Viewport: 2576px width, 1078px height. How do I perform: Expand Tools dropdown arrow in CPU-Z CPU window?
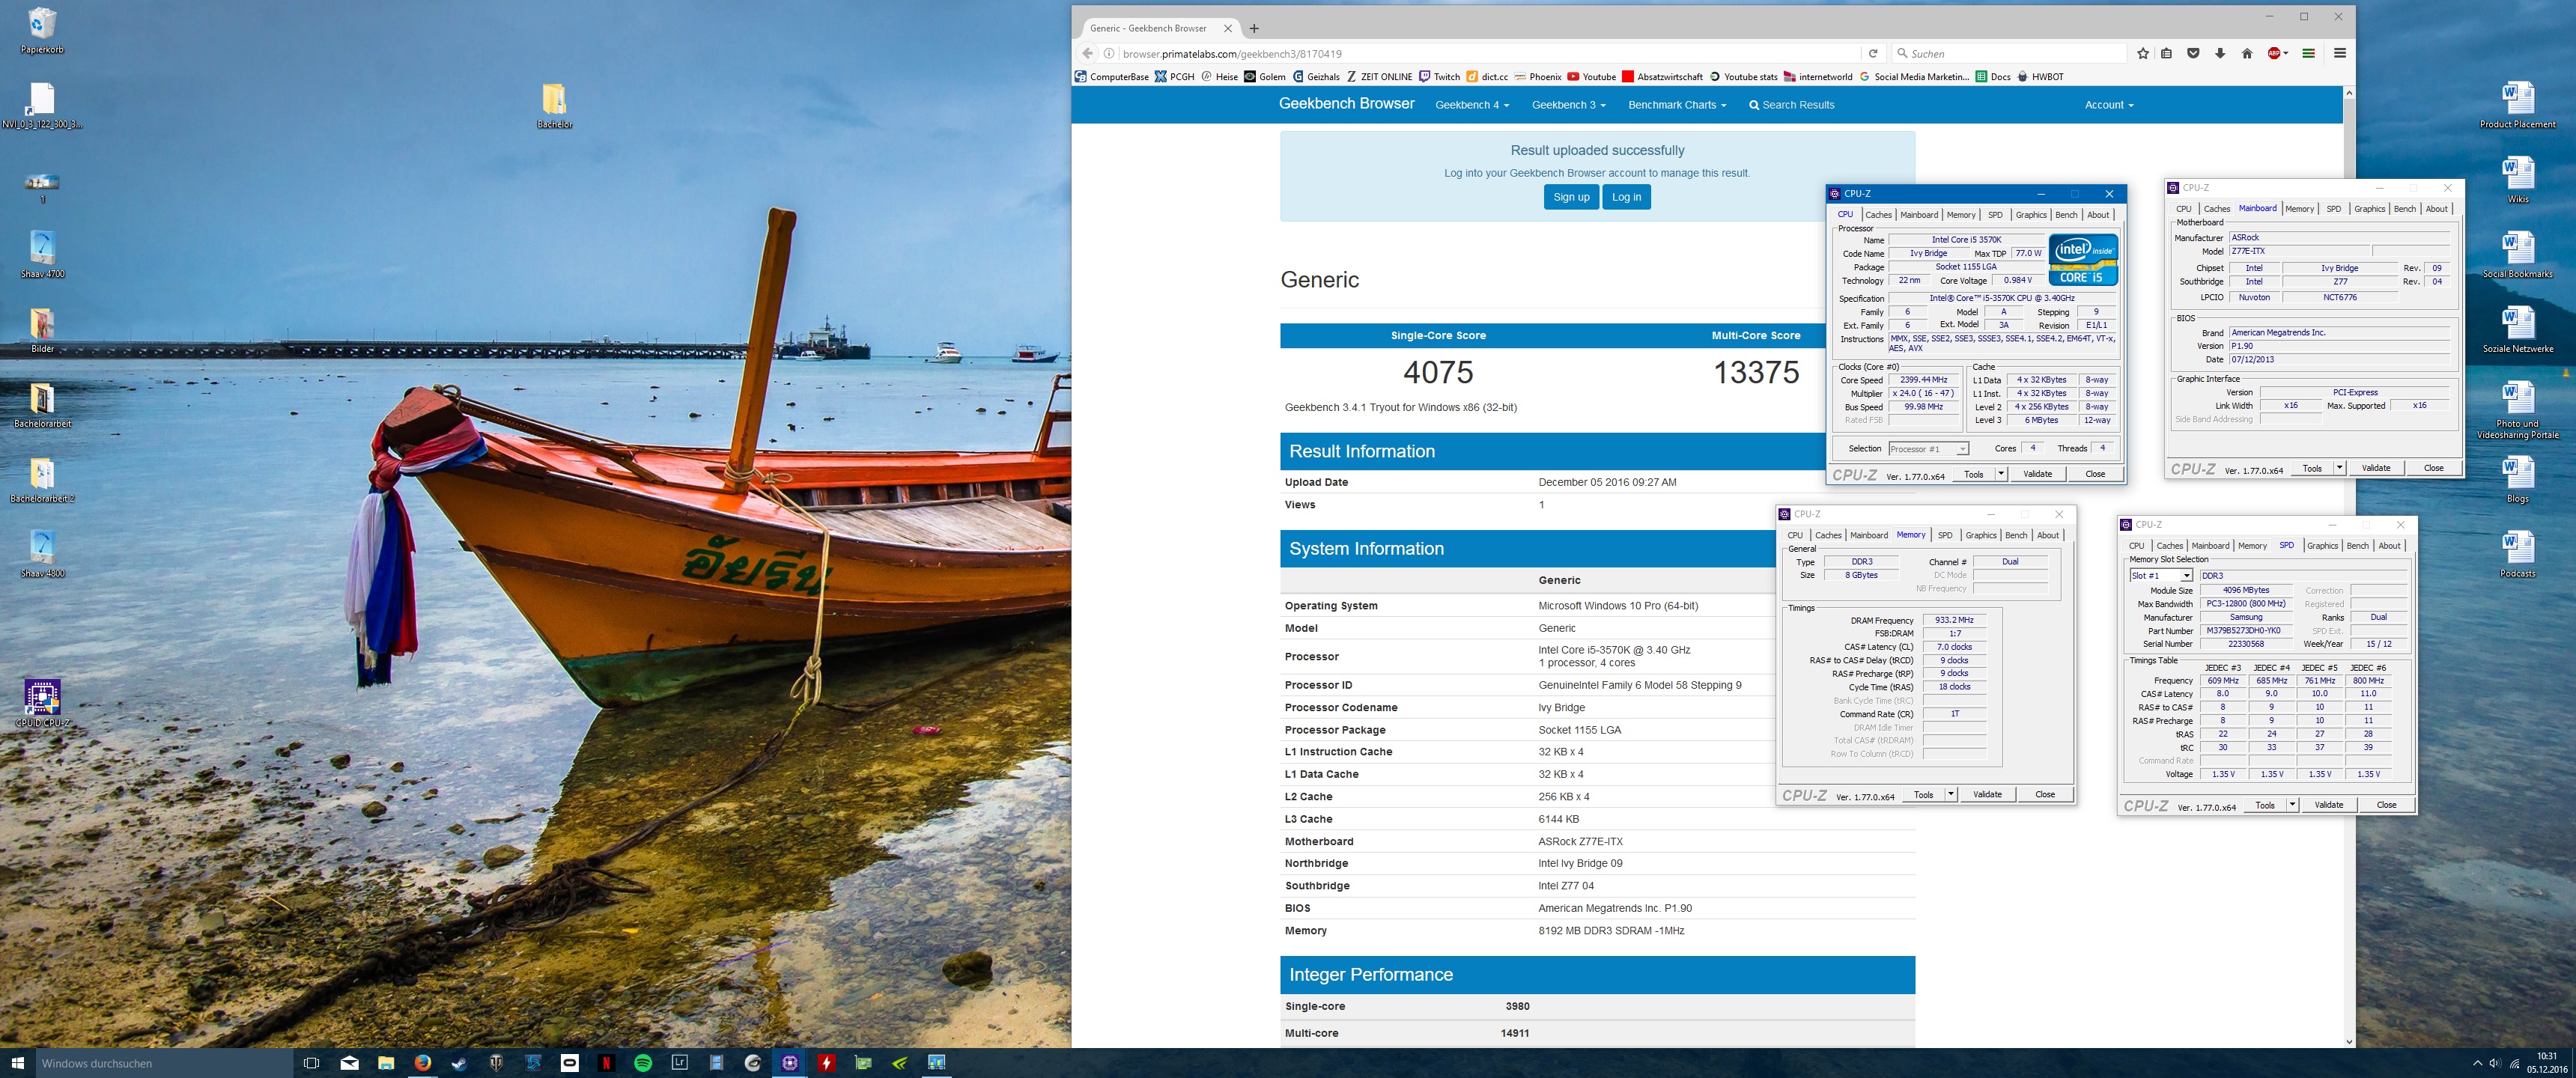pos(2001,474)
